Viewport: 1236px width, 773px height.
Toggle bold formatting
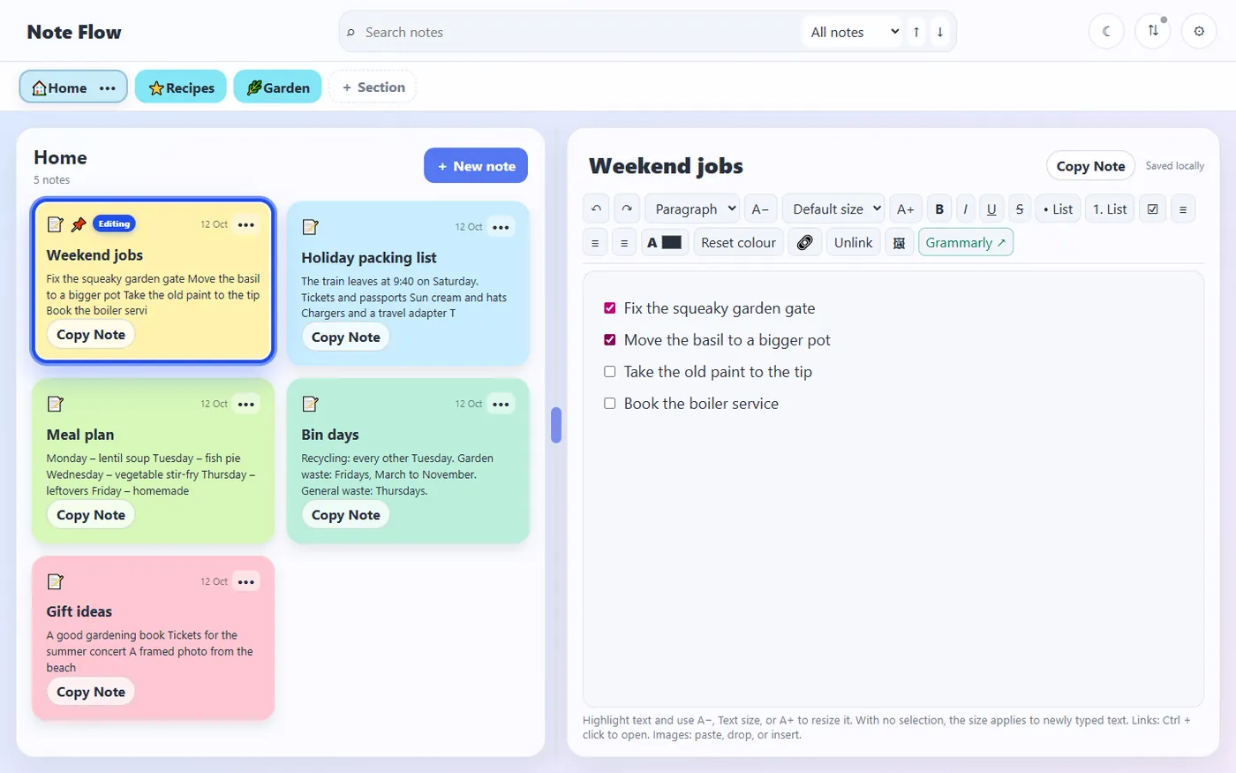click(x=939, y=208)
